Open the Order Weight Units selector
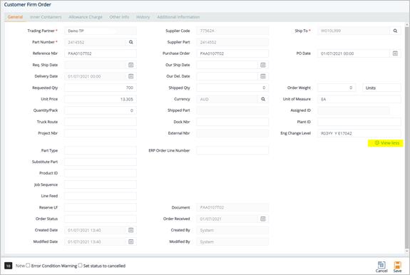The image size is (410, 275). point(381,88)
